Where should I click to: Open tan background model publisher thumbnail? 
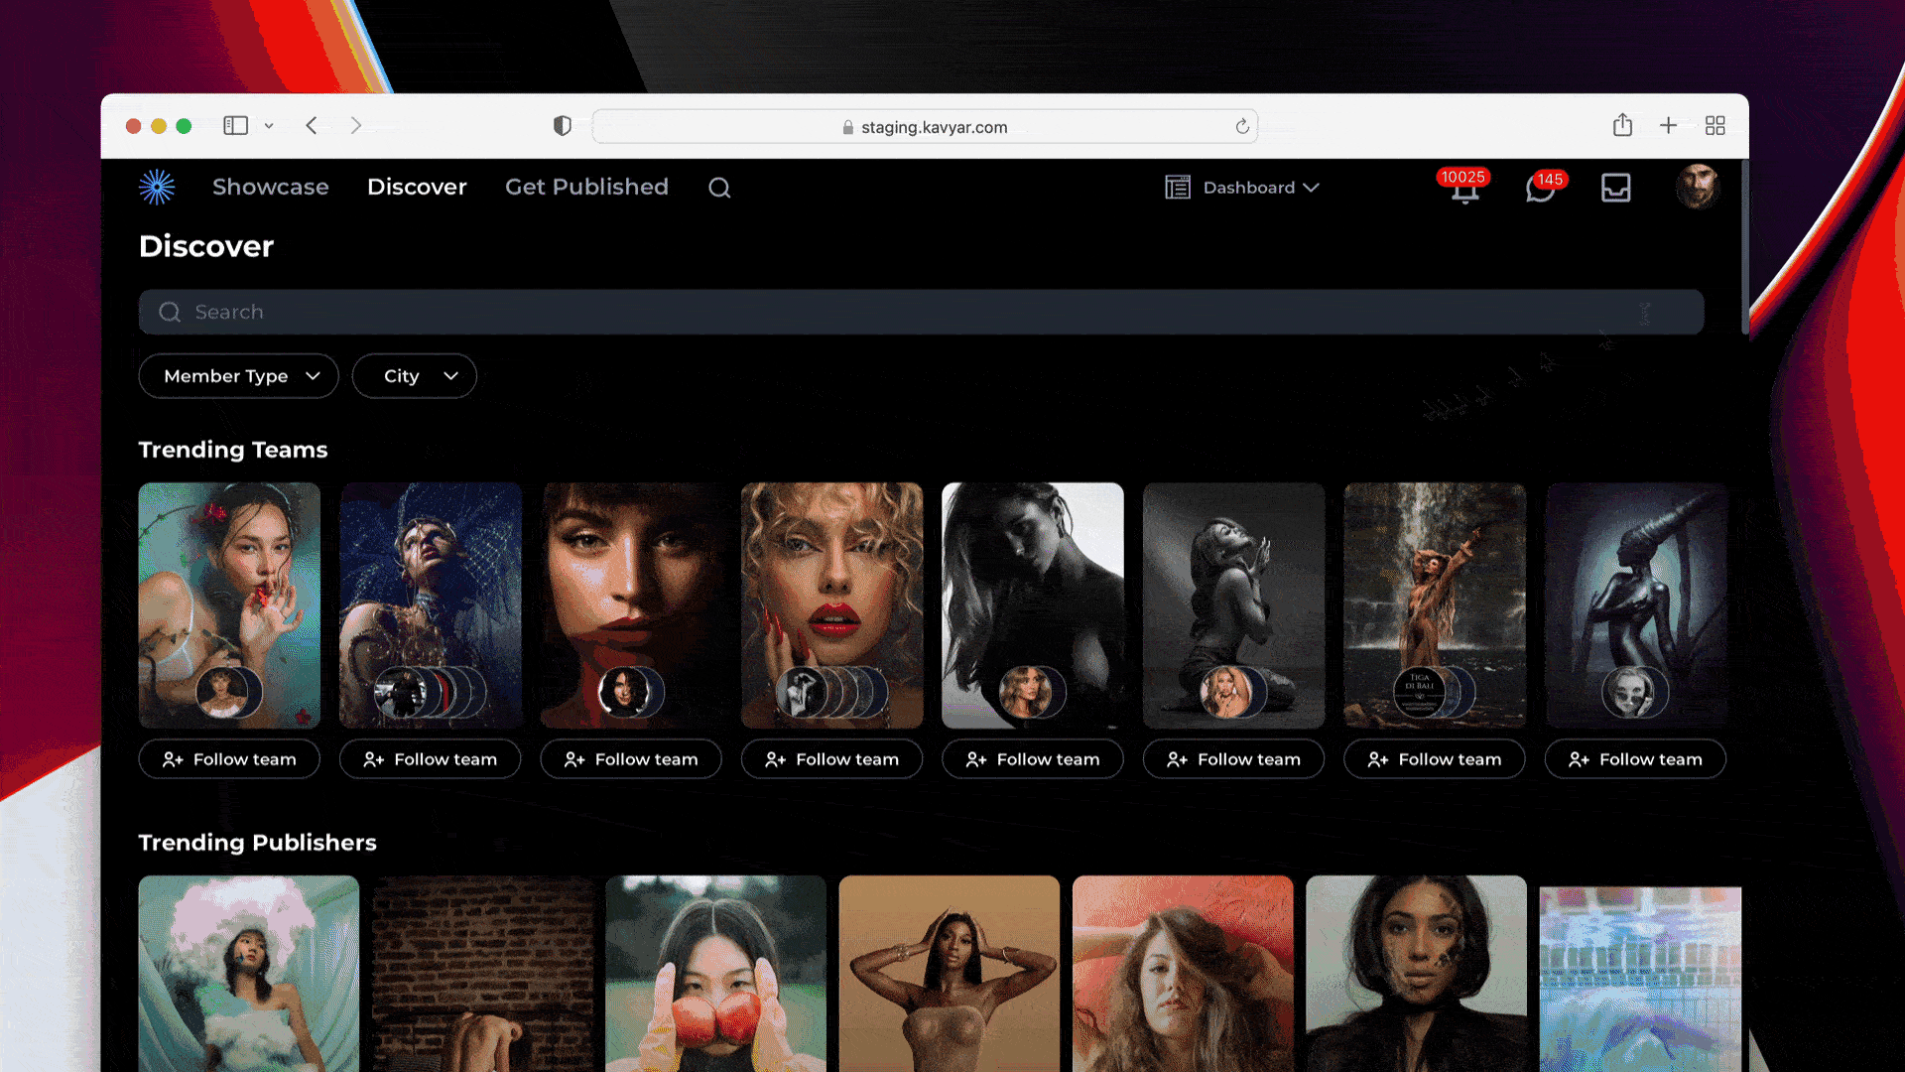[x=950, y=974]
